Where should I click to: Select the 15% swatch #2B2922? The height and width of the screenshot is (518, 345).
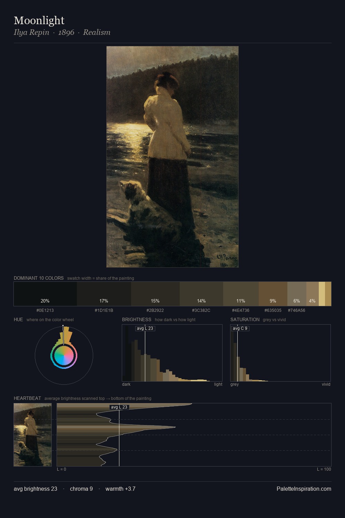pos(155,294)
